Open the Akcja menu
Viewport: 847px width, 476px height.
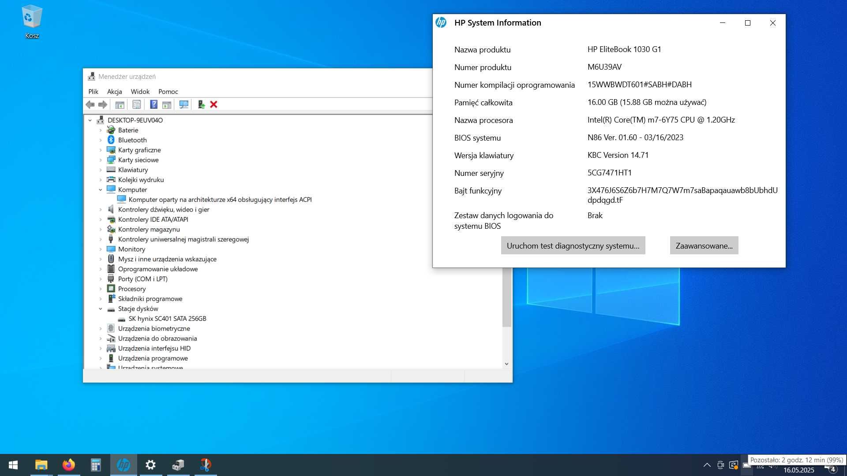[x=115, y=92]
